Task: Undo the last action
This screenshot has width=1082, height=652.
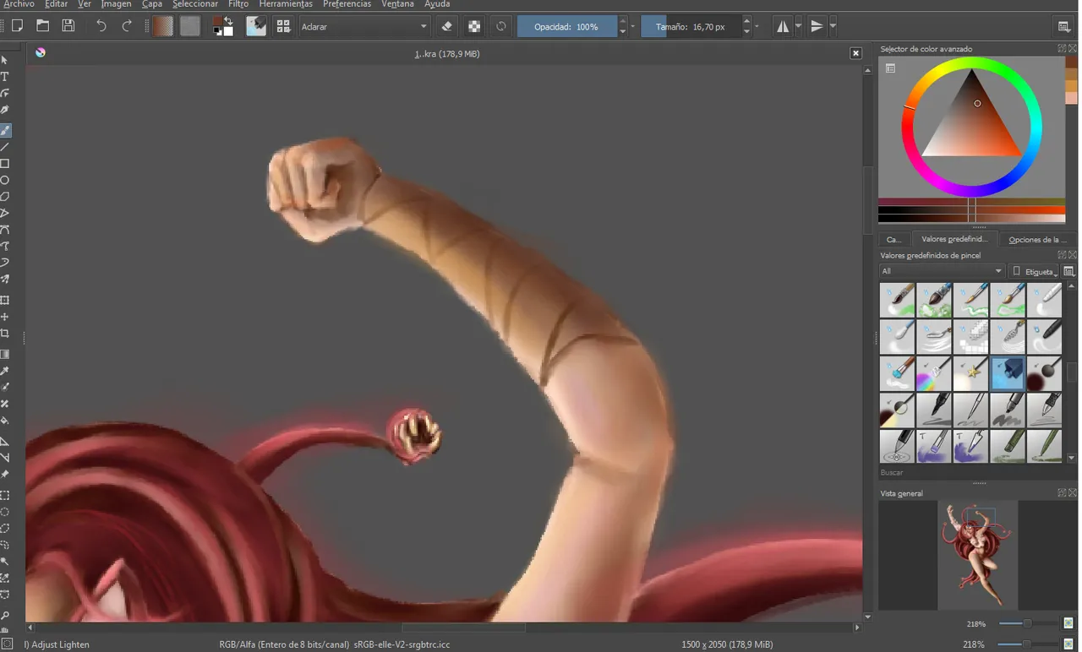Action: point(101,26)
